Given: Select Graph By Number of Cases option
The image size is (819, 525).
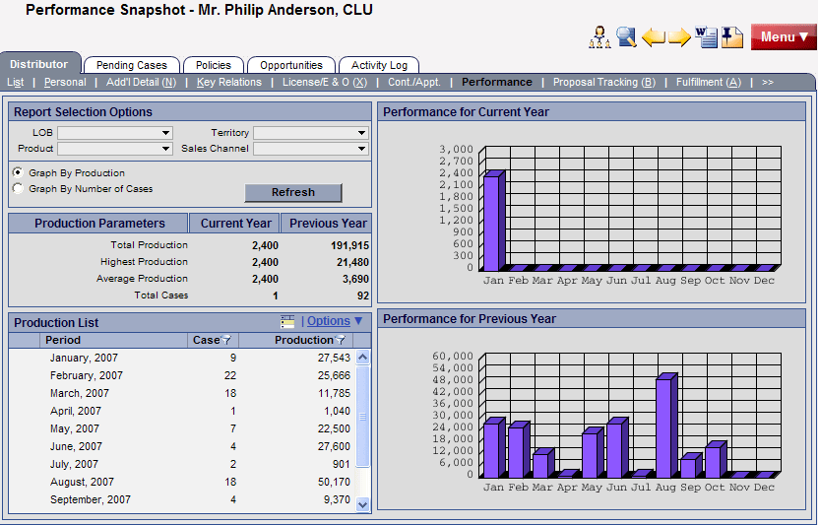Looking at the screenshot, I should click(x=18, y=188).
